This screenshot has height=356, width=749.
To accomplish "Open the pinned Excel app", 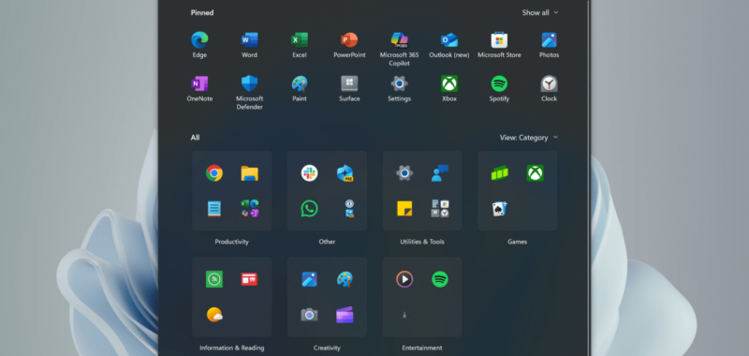I will click(300, 40).
